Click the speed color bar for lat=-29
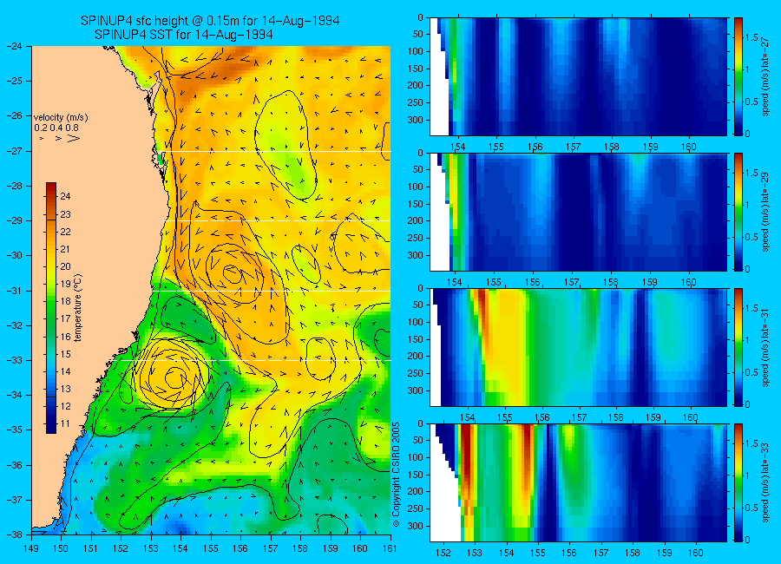Screen dimensions: 781x564 738,212
